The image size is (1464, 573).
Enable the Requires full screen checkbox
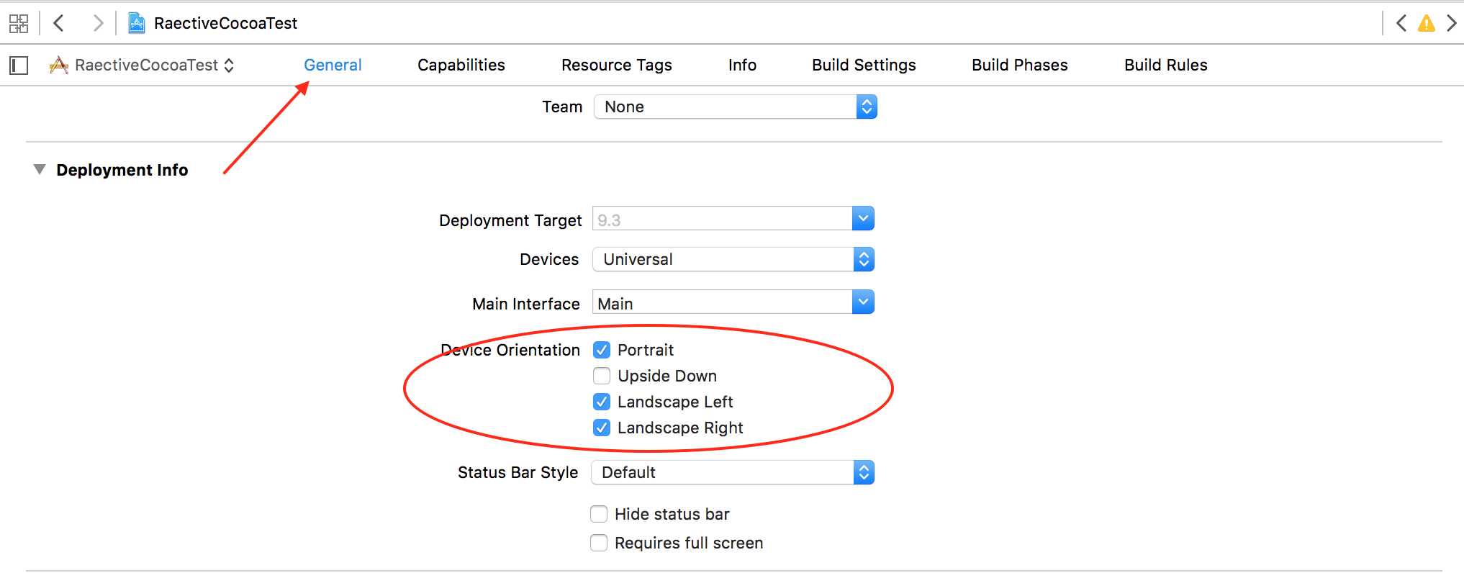coord(599,543)
